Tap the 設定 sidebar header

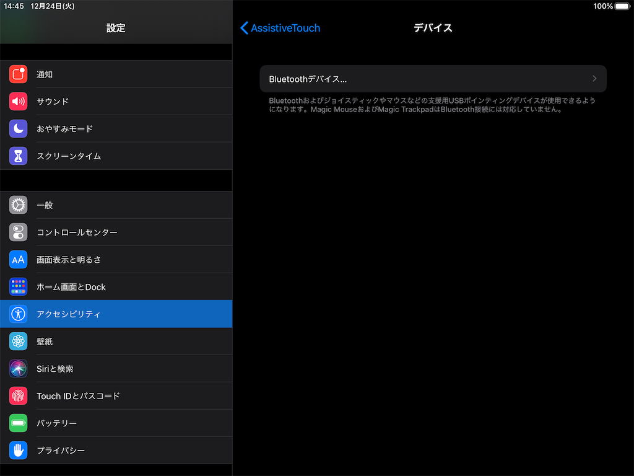pyautogui.click(x=116, y=28)
